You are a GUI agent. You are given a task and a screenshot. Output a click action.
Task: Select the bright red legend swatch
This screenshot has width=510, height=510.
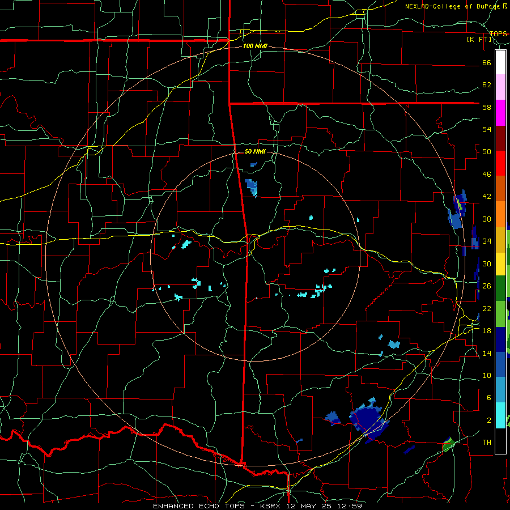500,163
